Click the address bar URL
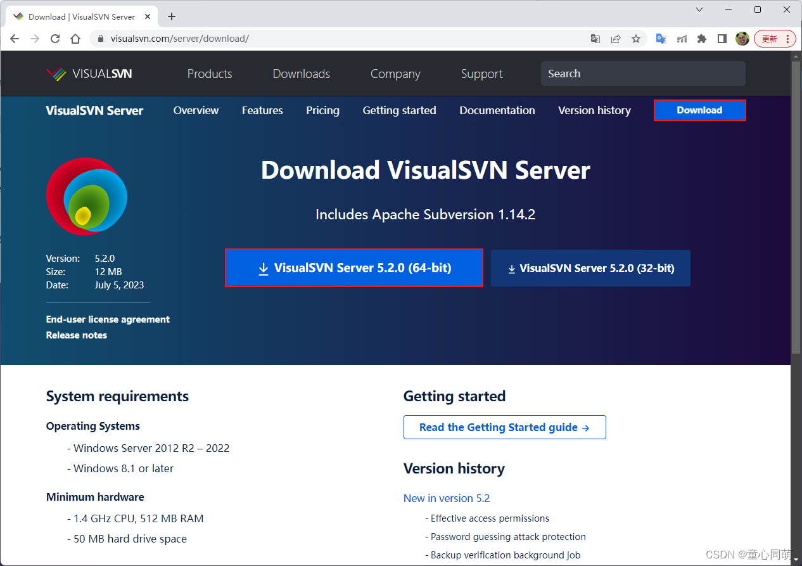The height and width of the screenshot is (566, 802). [x=180, y=39]
